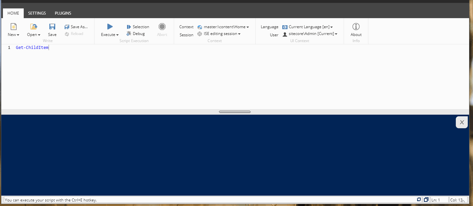The height and width of the screenshot is (206, 473).
Task: Select the HOME ribbon tab
Action: point(13,13)
